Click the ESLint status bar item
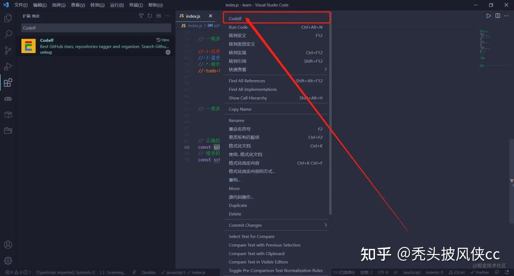Image resolution: width=514 pixels, height=276 pixels. 456,272
